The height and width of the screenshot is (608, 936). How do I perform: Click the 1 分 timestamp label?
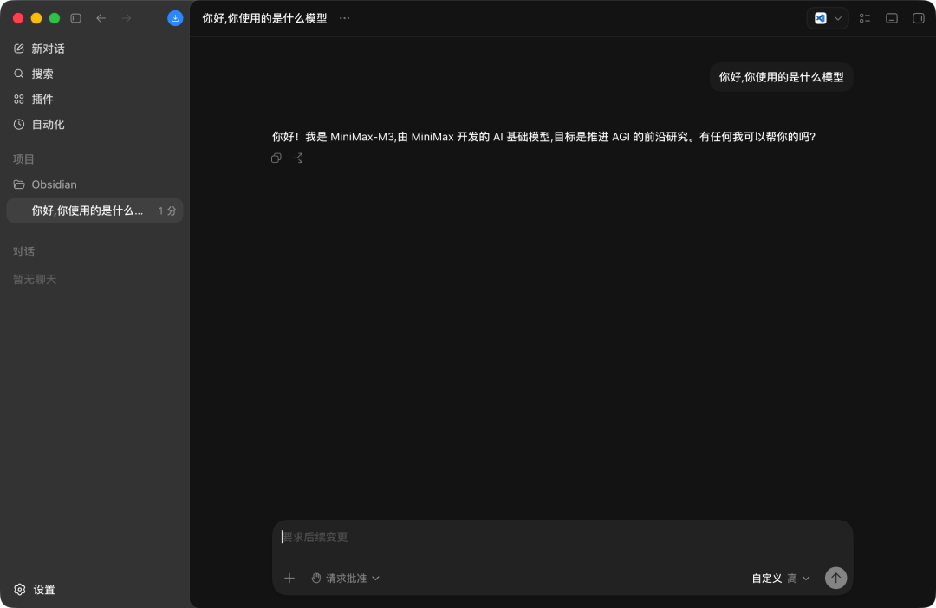(x=167, y=210)
